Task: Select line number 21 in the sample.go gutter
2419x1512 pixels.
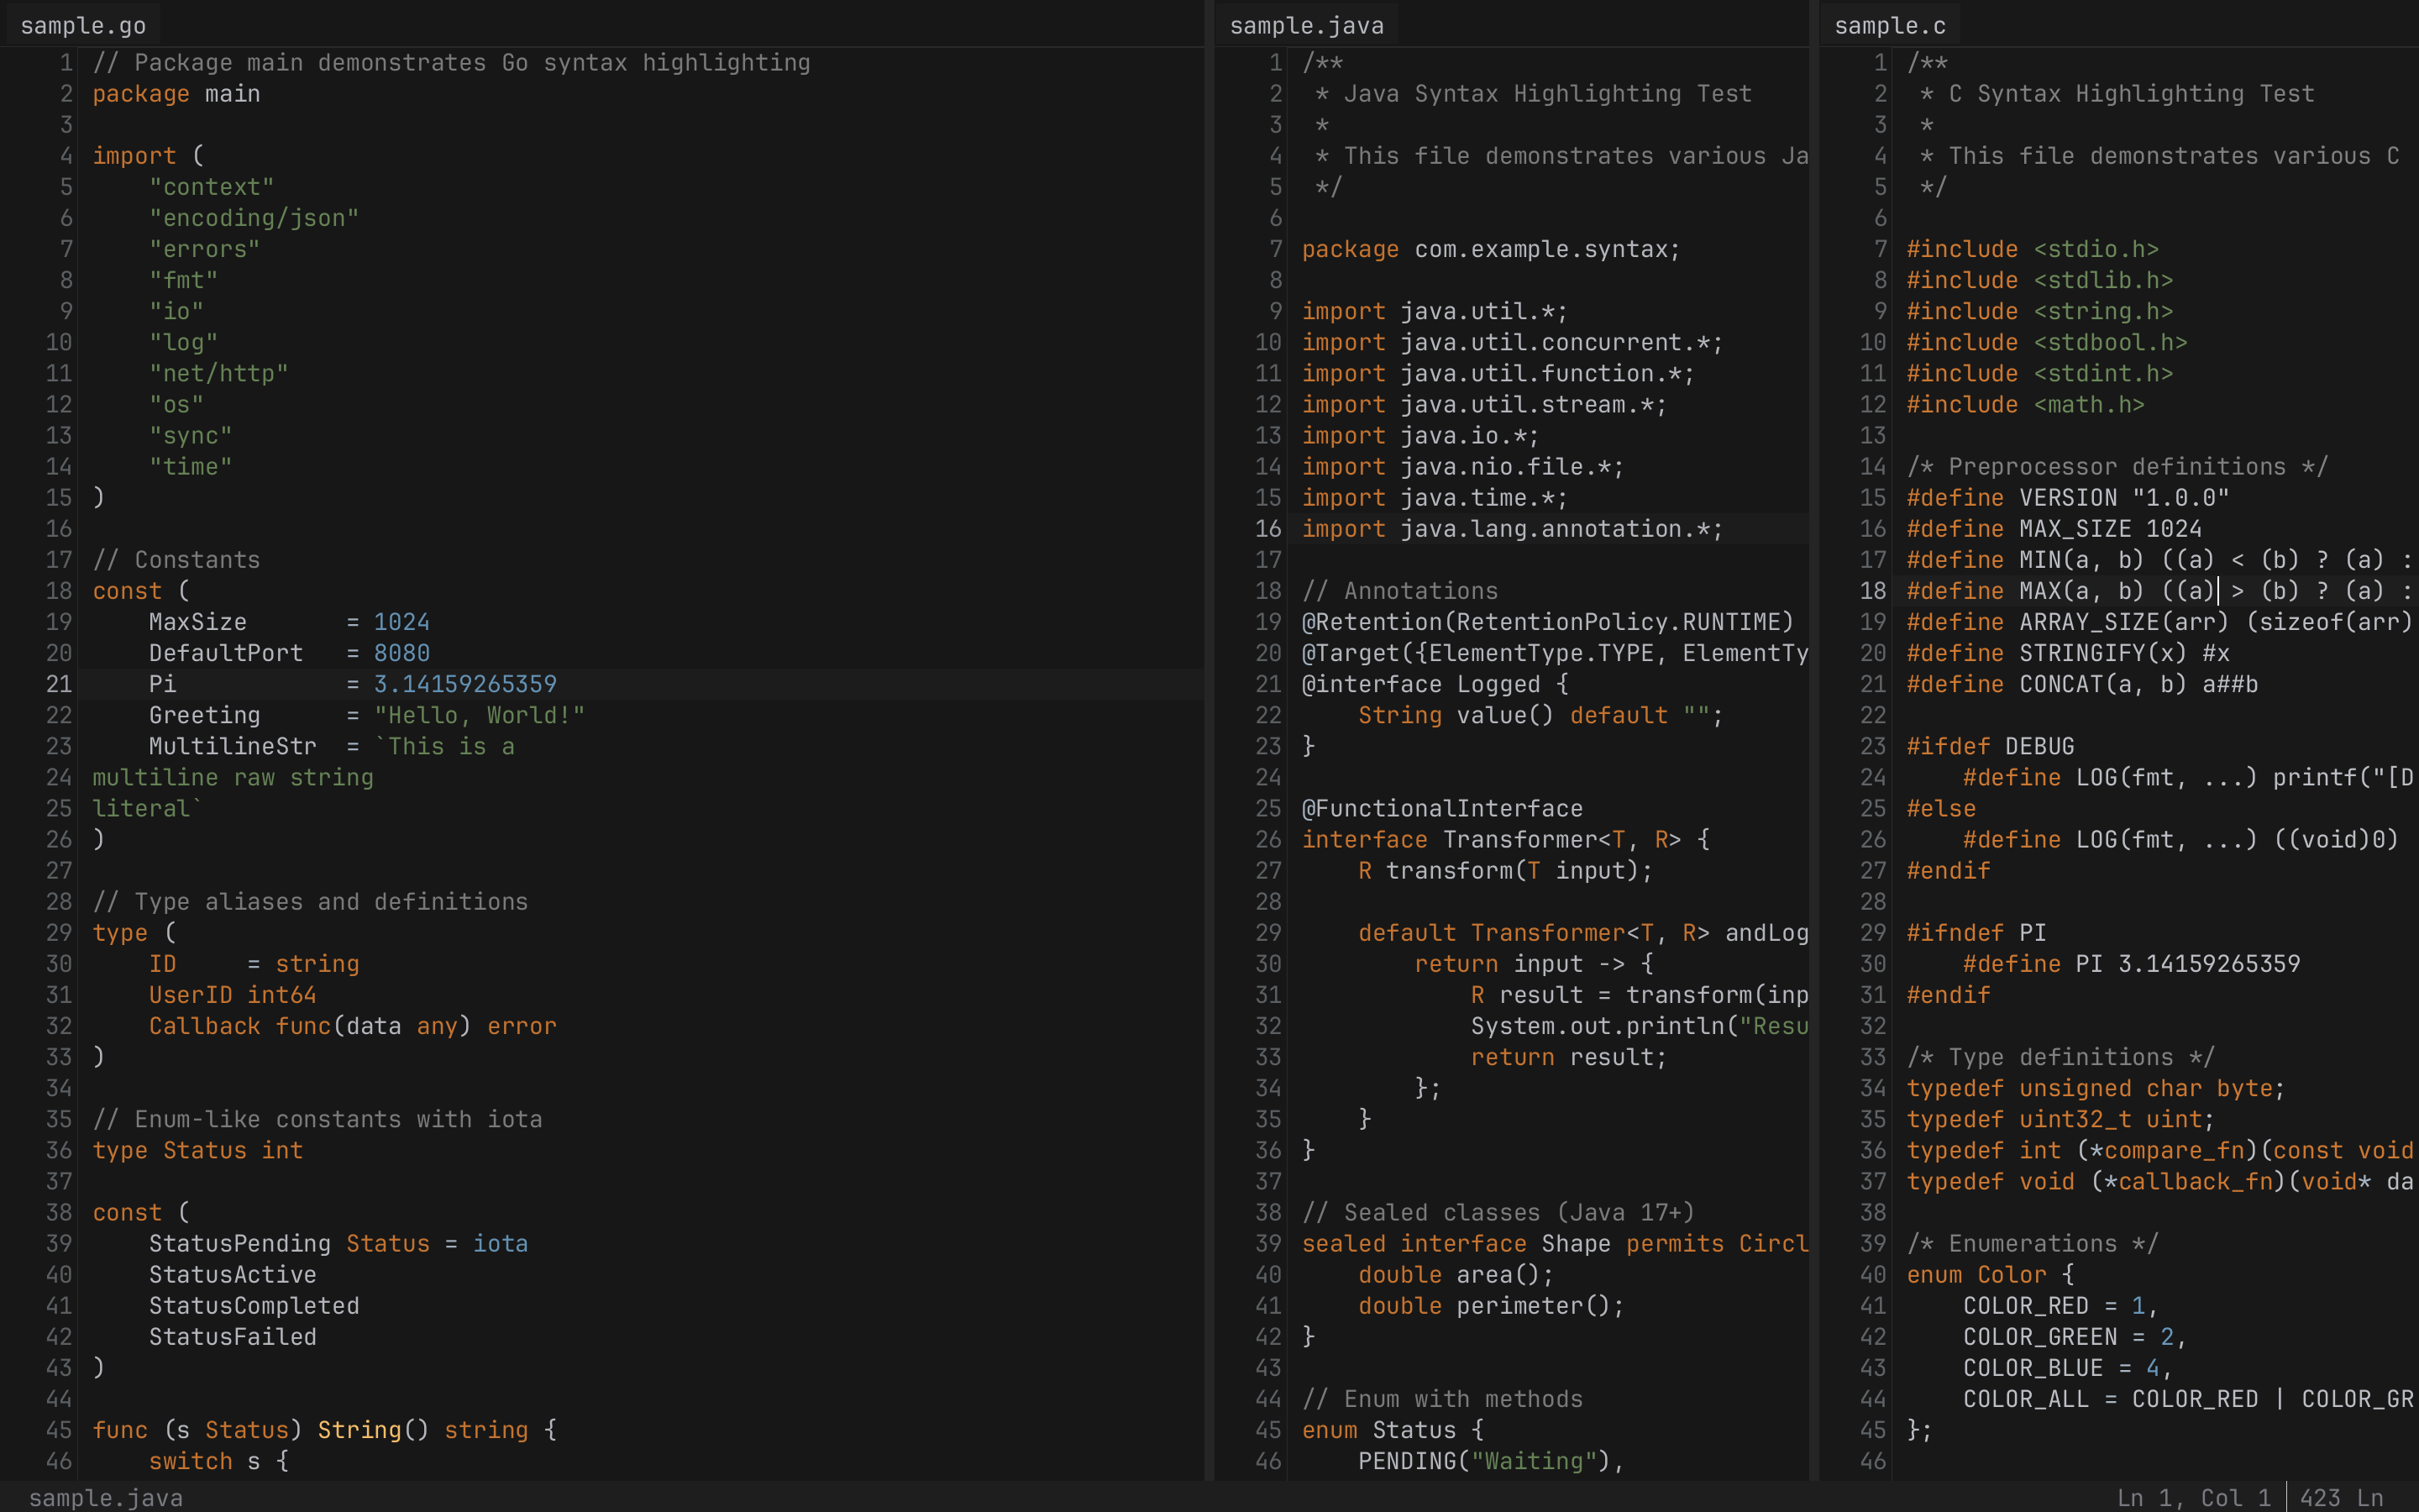Action: point(58,684)
